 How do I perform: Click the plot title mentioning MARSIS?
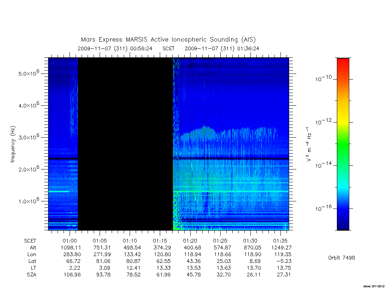pyautogui.click(x=168, y=40)
